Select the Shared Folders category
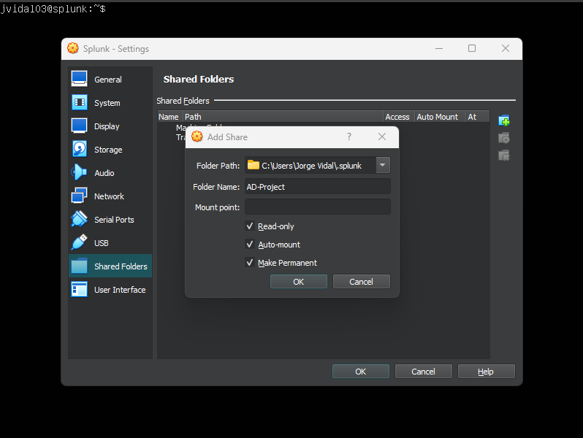The width and height of the screenshot is (583, 438). (110, 266)
